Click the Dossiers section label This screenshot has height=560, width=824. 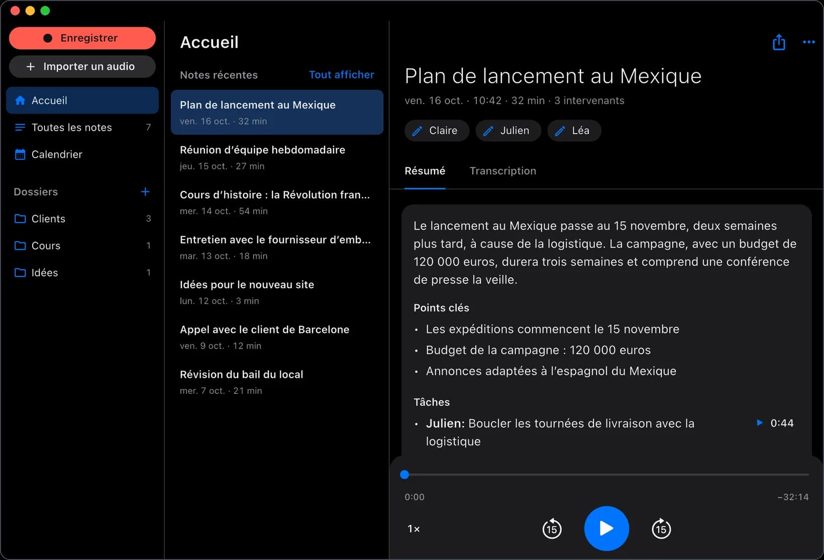pos(36,192)
